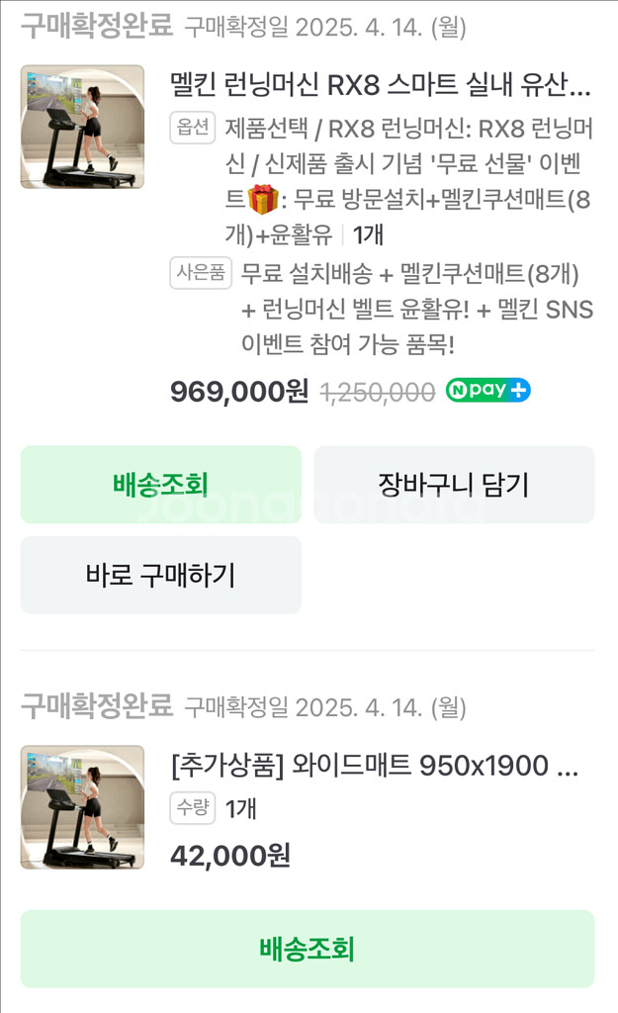
Task: Click the 옵션 label tag
Action: point(193,129)
